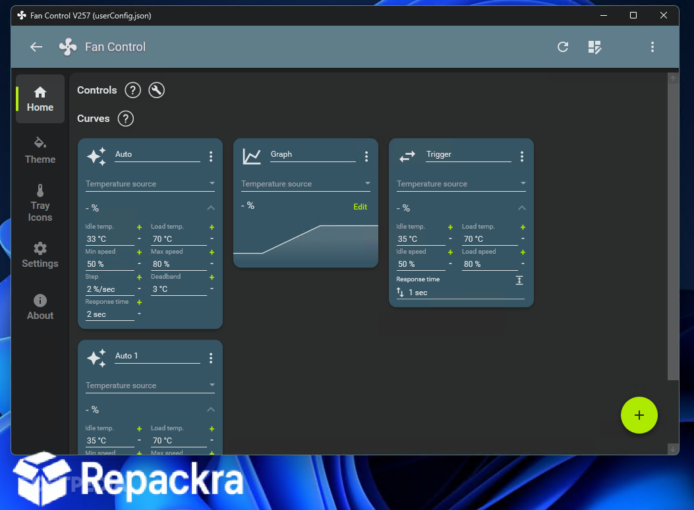Increase Trigger card Idle speed with plus
694x510 pixels.
450,252
